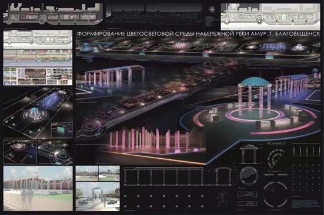
Task: Click the large circular ring plan drawing
Action: tap(276, 194)
